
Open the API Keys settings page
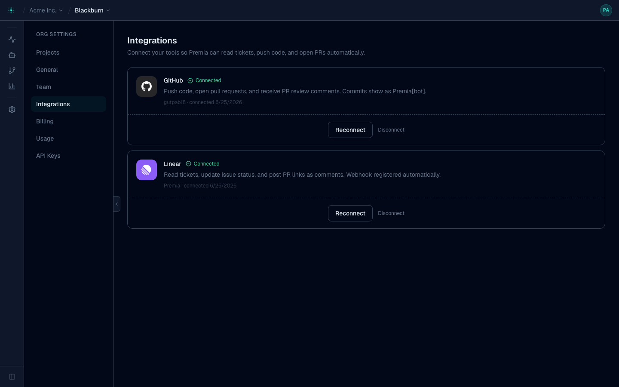point(68,156)
